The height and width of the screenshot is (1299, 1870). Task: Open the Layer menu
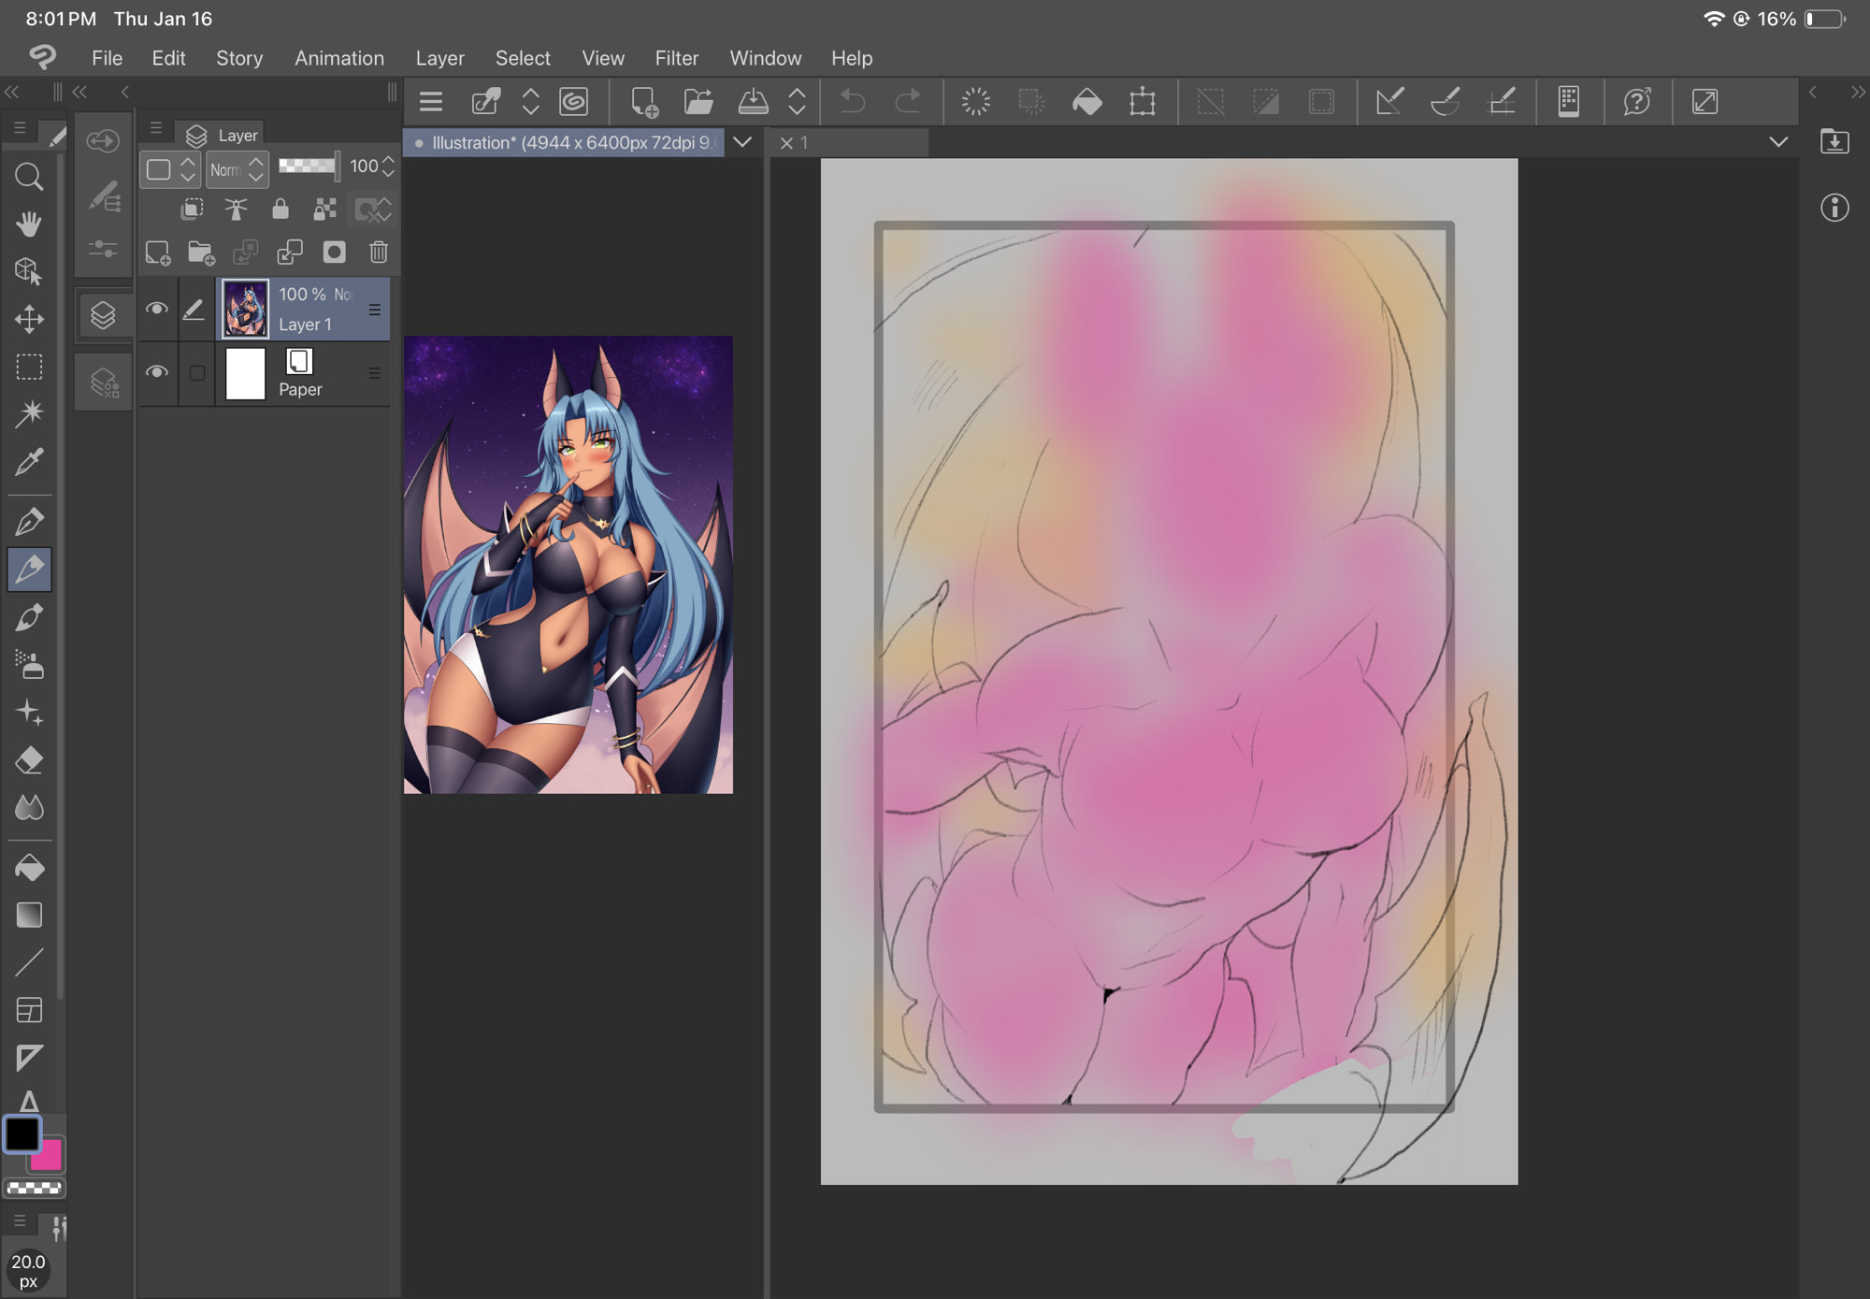(439, 58)
